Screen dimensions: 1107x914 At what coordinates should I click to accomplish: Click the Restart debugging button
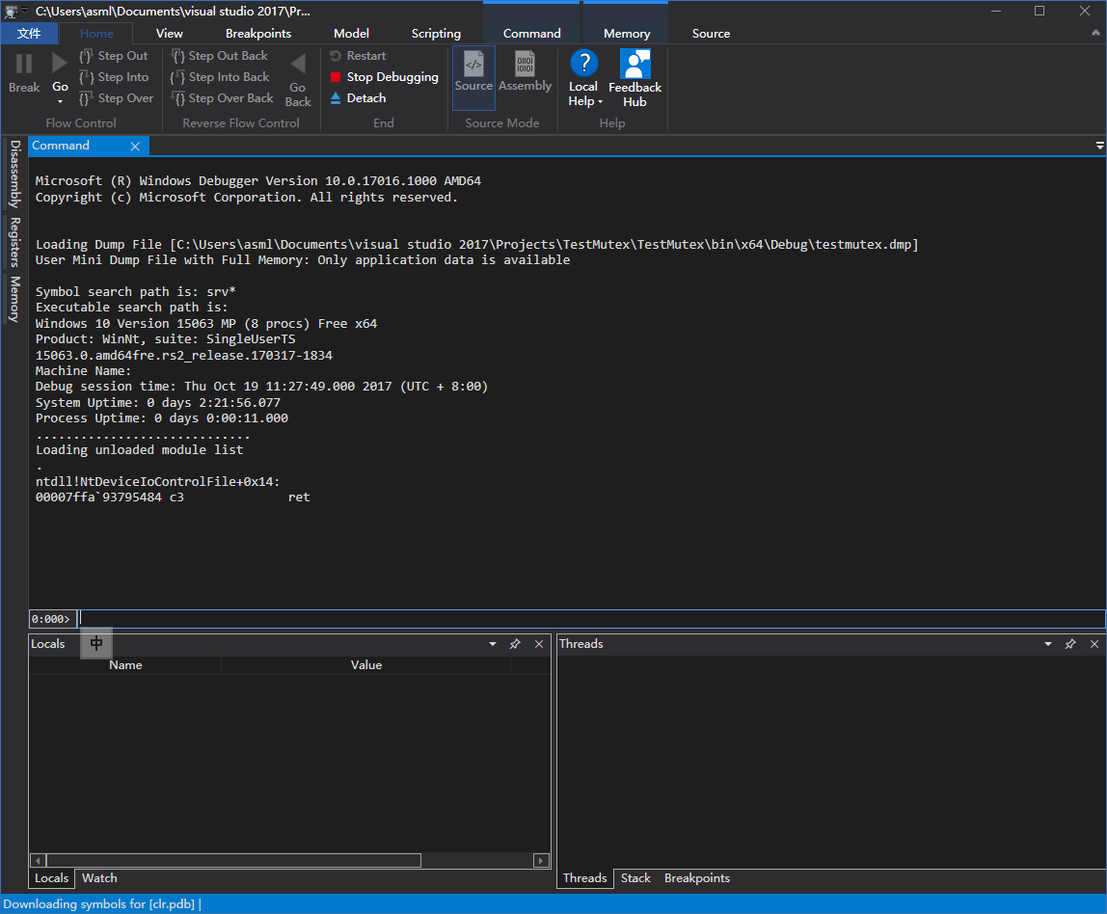click(358, 56)
